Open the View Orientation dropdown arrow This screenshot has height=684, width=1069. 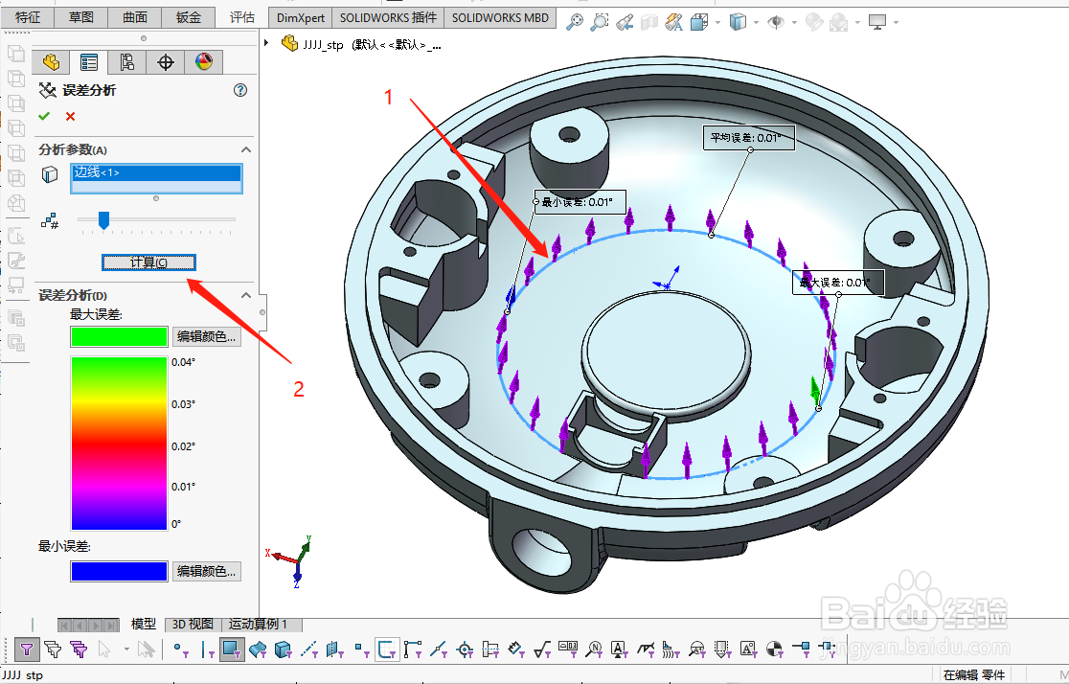click(717, 22)
